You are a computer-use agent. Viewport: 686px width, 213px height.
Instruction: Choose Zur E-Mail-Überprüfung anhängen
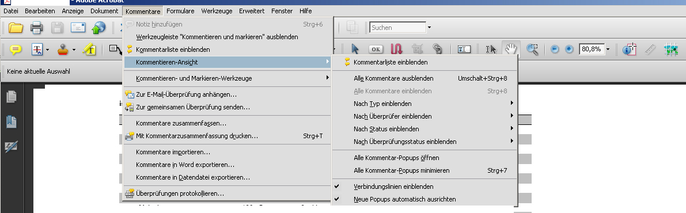(228, 94)
